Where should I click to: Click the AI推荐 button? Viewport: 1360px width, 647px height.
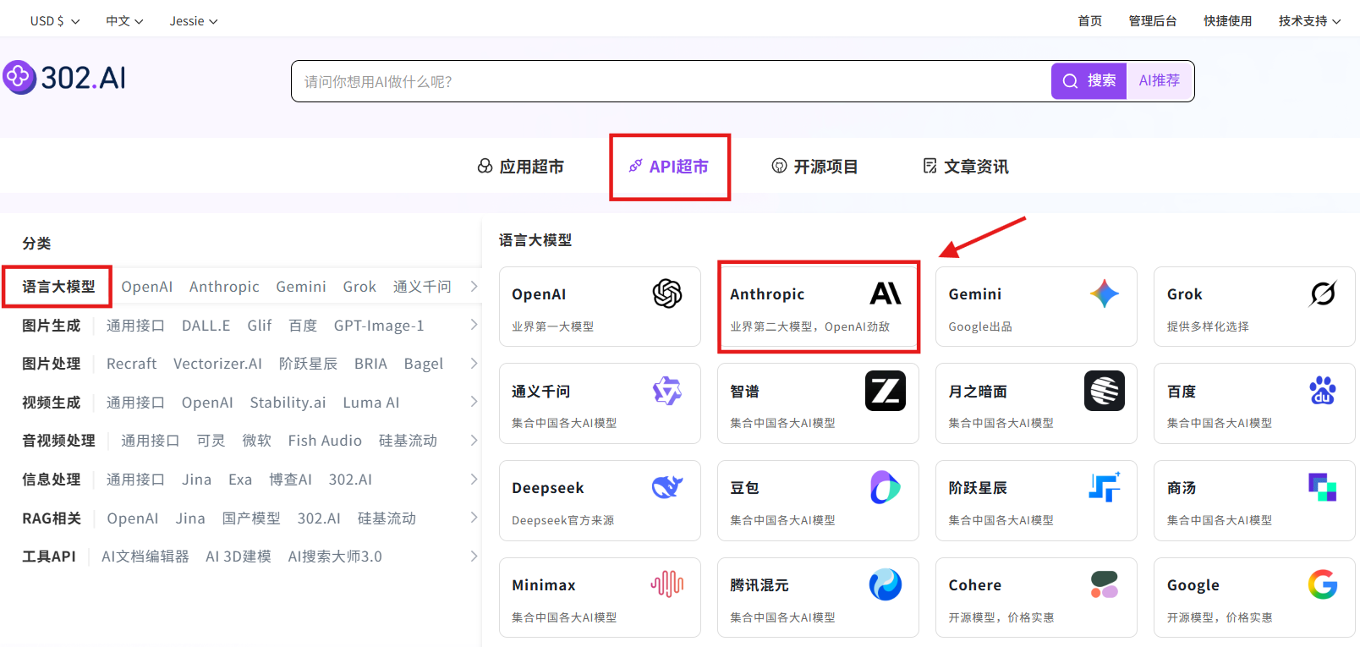pyautogui.click(x=1159, y=81)
